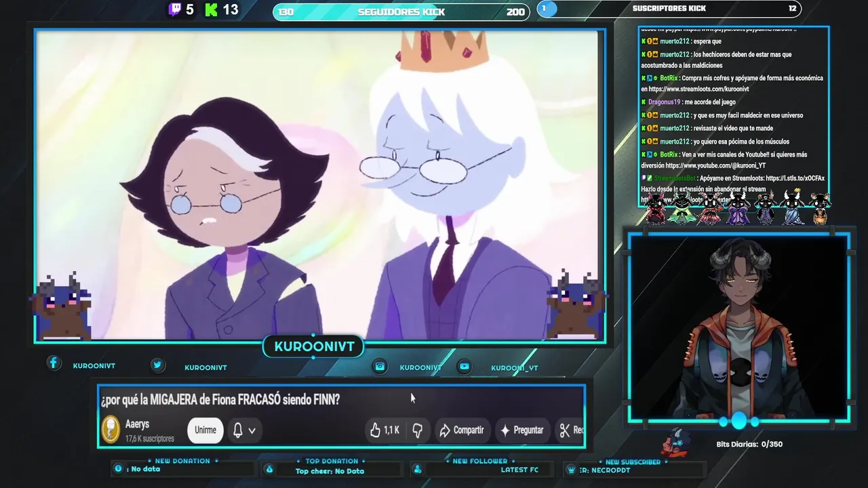The height and width of the screenshot is (488, 868).
Task: Click the video title about Fiona FRACASÓ siendo FINN
Action: pyautogui.click(x=220, y=399)
